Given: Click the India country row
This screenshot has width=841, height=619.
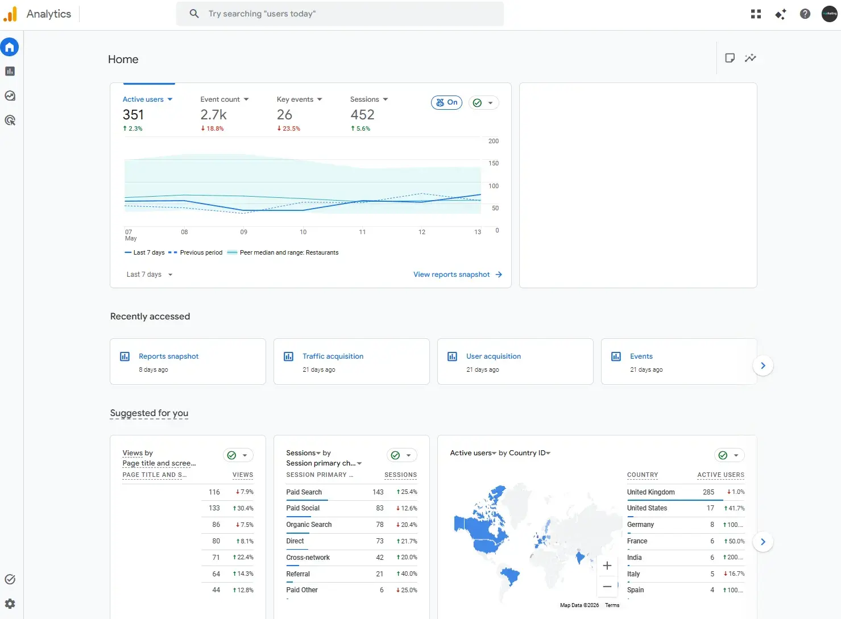Looking at the screenshot, I should 686,558.
